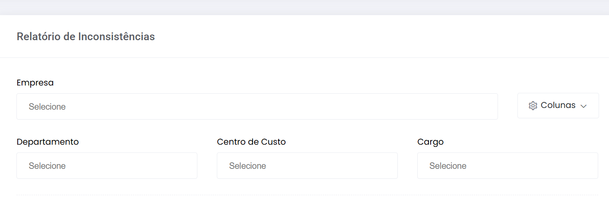Click the gray bar above the report card
The width and height of the screenshot is (609, 206).
(x=304, y=7)
